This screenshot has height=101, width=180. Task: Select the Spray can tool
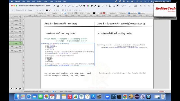[99, 6]
